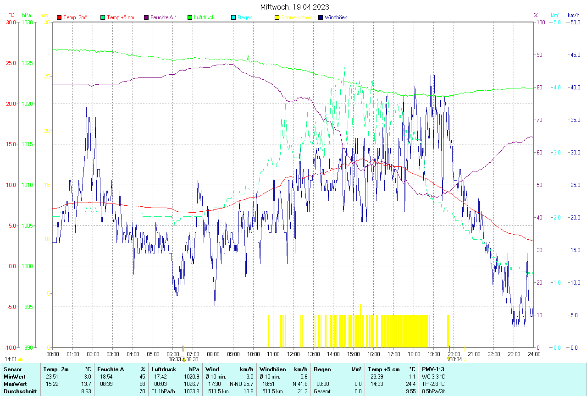Click the 'Luftdruck' legend label
This screenshot has height=396, width=587.
pos(205,17)
